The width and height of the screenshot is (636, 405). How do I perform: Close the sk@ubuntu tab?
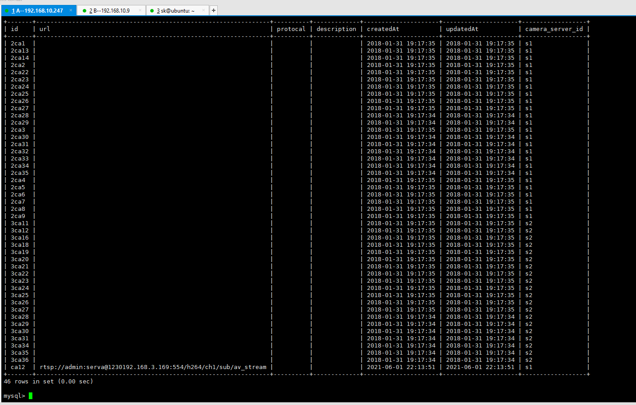point(203,10)
